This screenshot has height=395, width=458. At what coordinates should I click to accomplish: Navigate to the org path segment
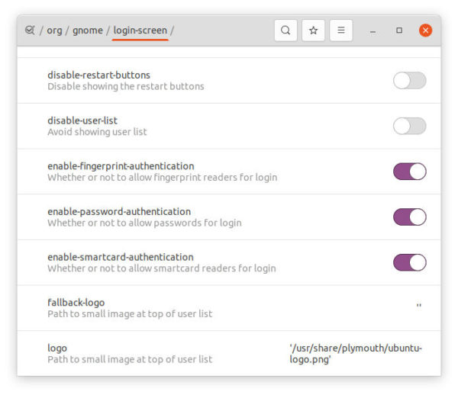[x=55, y=31]
